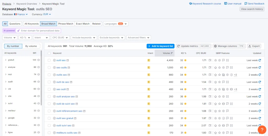Click the keyword groups sidebar scrollbar
Screen dimensions: 268x136
pyautogui.click(x=41, y=78)
